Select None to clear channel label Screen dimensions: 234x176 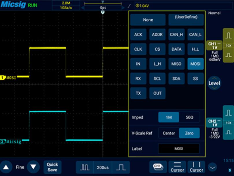(148, 20)
